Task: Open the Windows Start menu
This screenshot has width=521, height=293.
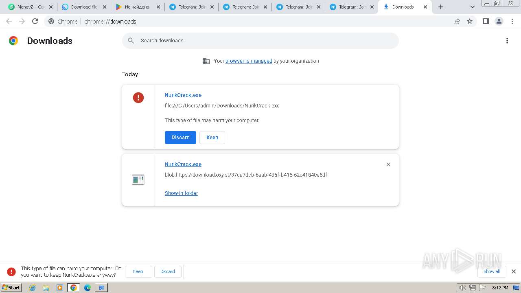Action: tap(11, 288)
